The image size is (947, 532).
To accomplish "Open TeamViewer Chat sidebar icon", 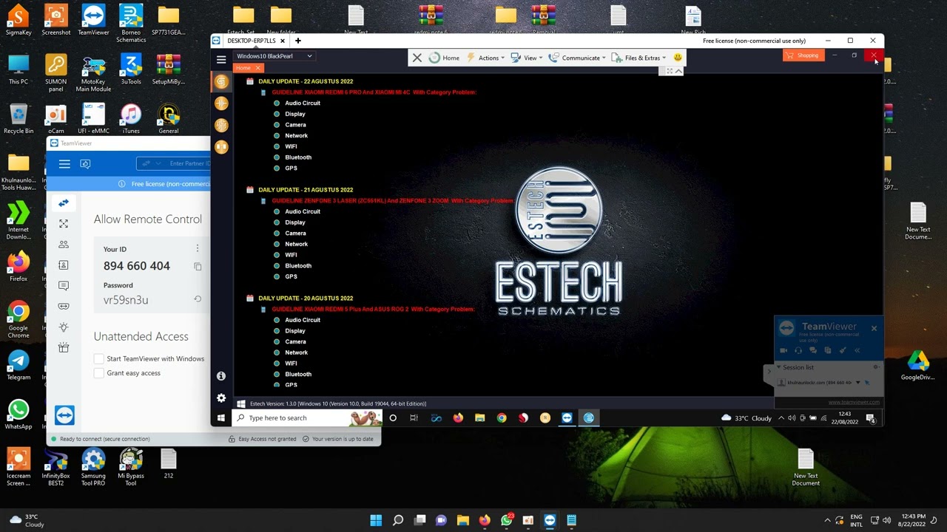I will (x=64, y=285).
